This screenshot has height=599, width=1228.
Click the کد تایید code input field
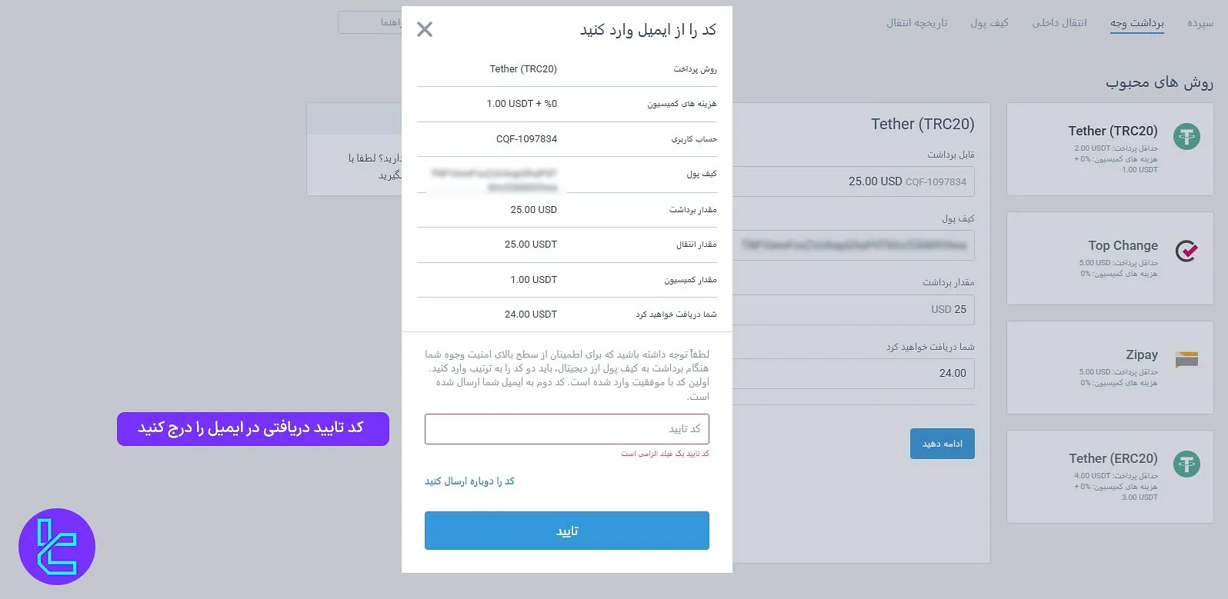point(567,428)
